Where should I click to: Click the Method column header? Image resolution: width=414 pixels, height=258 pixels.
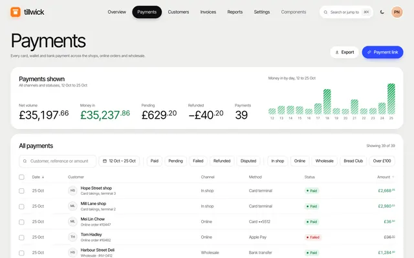click(x=255, y=177)
